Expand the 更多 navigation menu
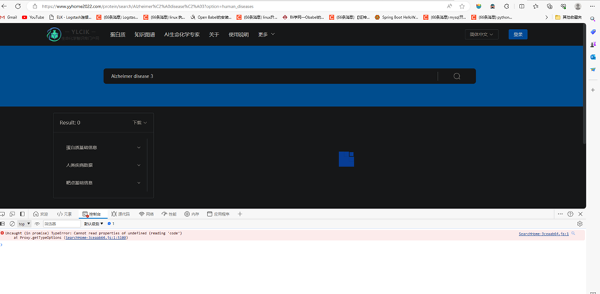600x294 pixels. click(x=266, y=35)
